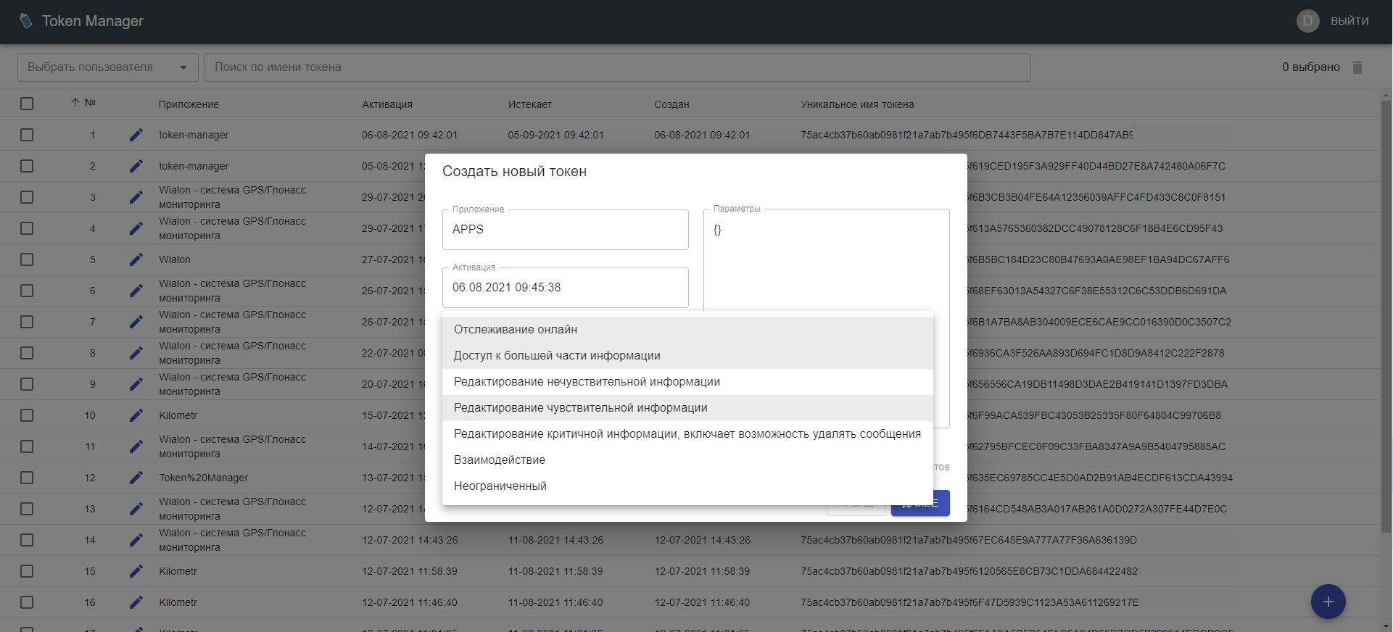Click the sort arrow next to № column
1393x632 pixels.
(75, 103)
